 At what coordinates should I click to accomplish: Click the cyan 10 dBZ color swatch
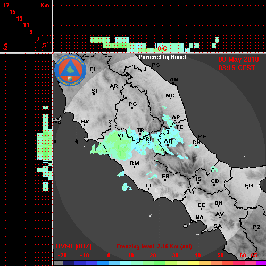coord(126,263)
